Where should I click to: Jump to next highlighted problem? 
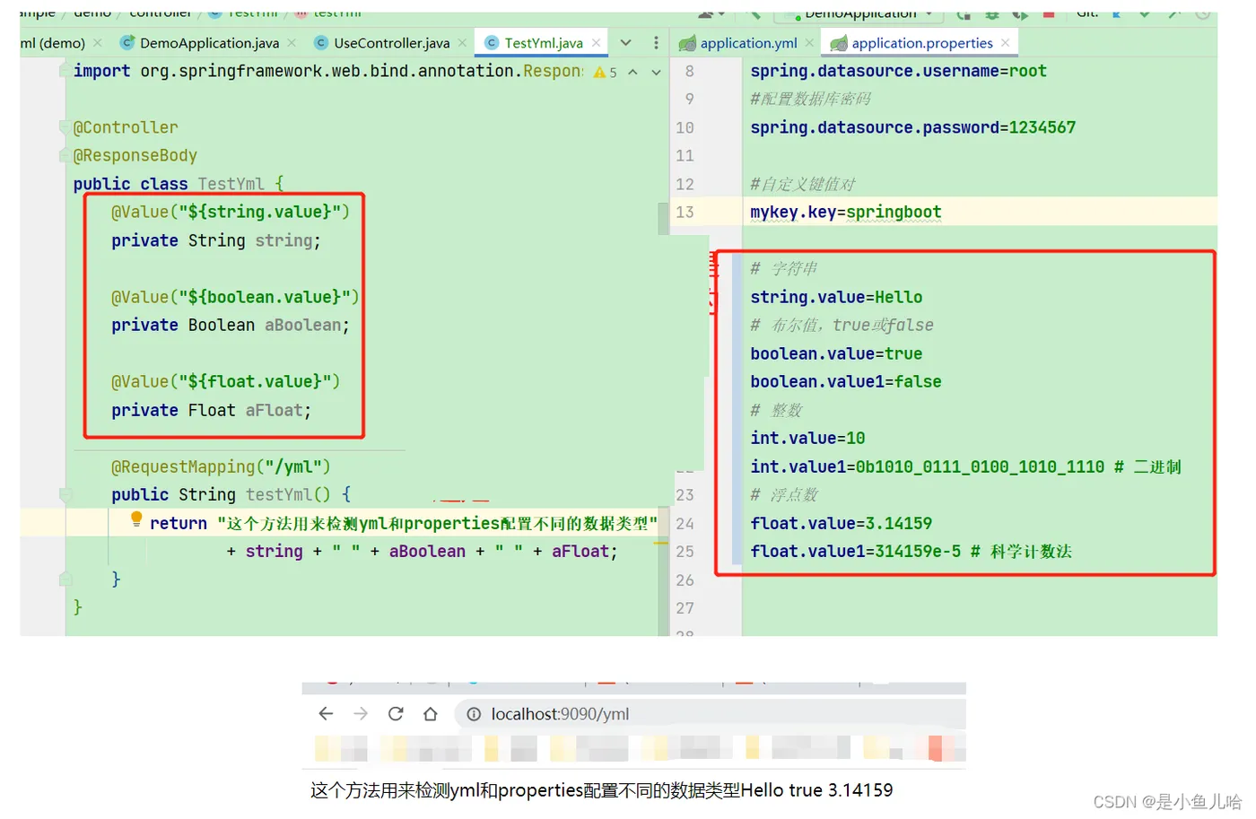coord(656,72)
